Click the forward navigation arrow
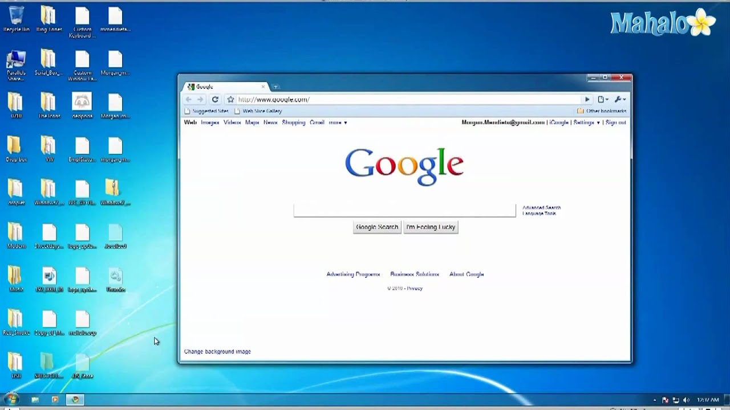Viewport: 730px width, 410px height. [x=201, y=99]
